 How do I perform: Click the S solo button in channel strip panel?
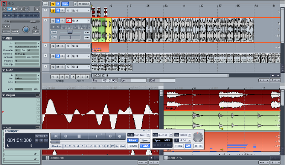click(5, 9)
